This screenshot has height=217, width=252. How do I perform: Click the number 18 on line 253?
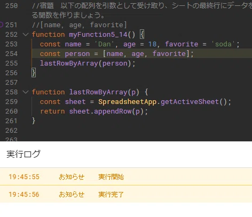pyautogui.click(x=153, y=44)
